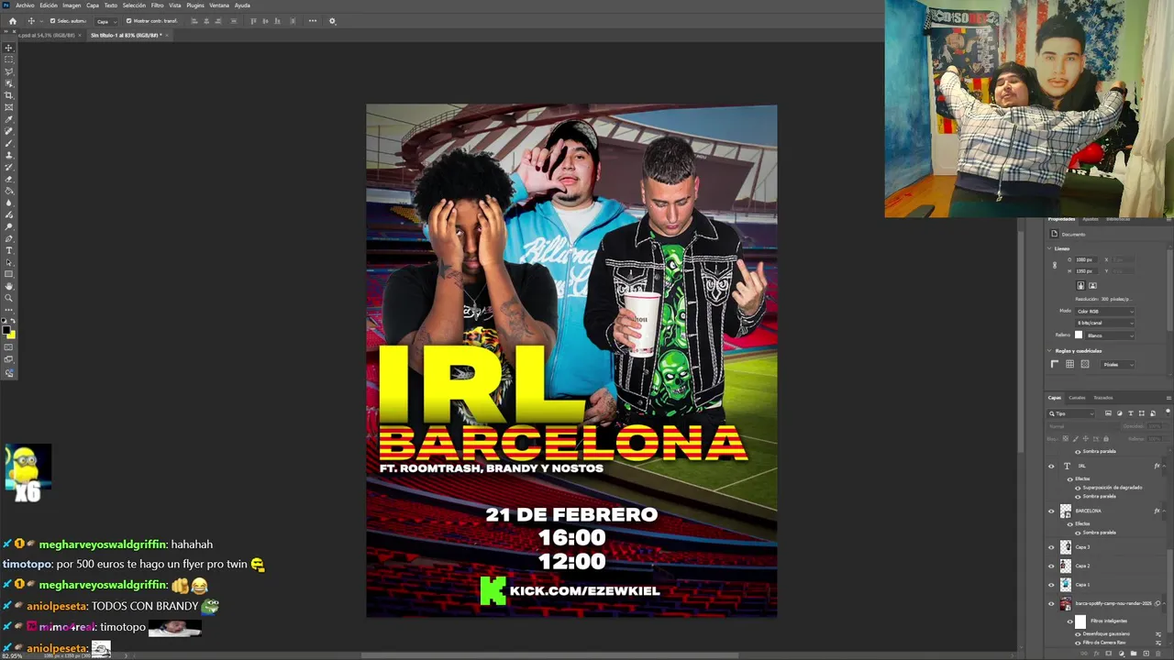
Task: Create a new layer icon
Action: click(x=1146, y=654)
